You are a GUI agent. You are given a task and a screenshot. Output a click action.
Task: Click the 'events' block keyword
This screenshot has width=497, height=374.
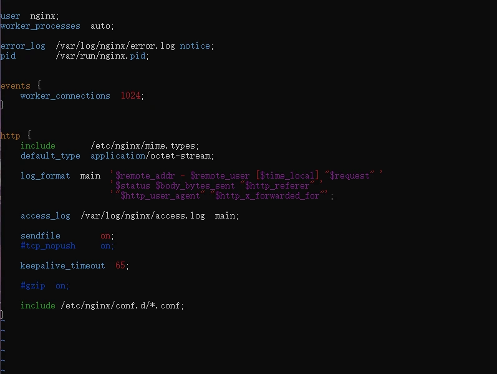[x=15, y=86]
